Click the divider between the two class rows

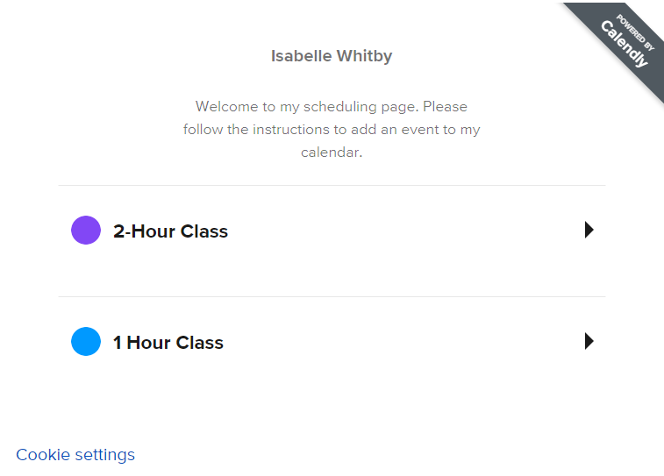pos(332,296)
